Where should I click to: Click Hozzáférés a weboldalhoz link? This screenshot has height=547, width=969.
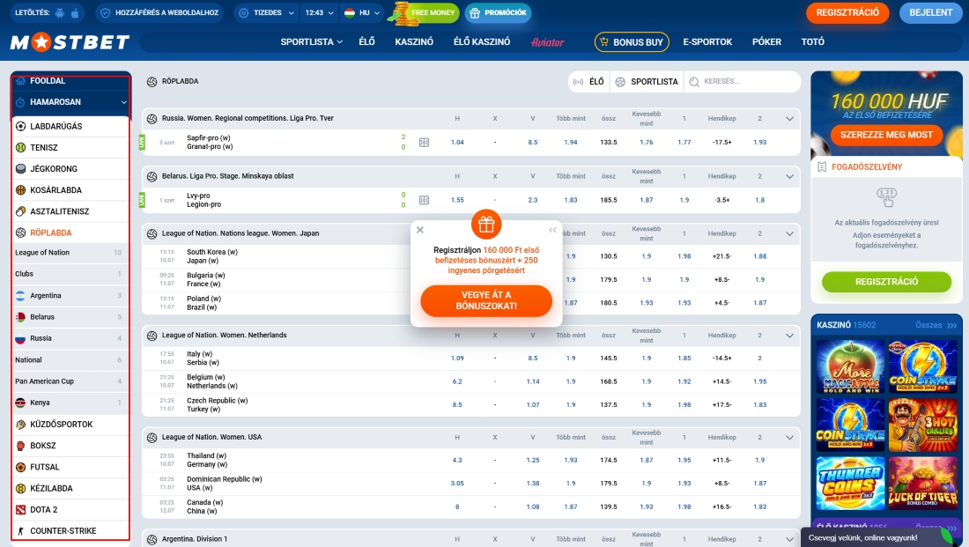tap(159, 12)
